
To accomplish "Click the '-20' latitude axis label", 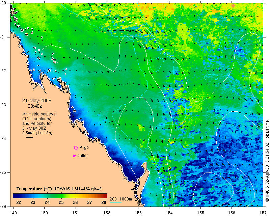I will [x=4, y=3].
